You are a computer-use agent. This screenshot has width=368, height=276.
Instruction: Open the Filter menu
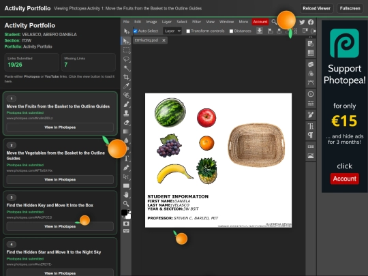point(196,22)
